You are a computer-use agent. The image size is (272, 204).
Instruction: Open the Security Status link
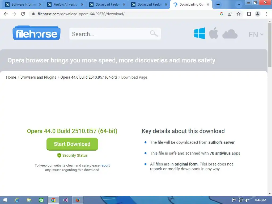(75, 155)
